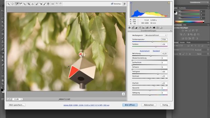The width and height of the screenshot is (210, 118).
Task: Click the Bild speichern... button
Action: [17, 105]
